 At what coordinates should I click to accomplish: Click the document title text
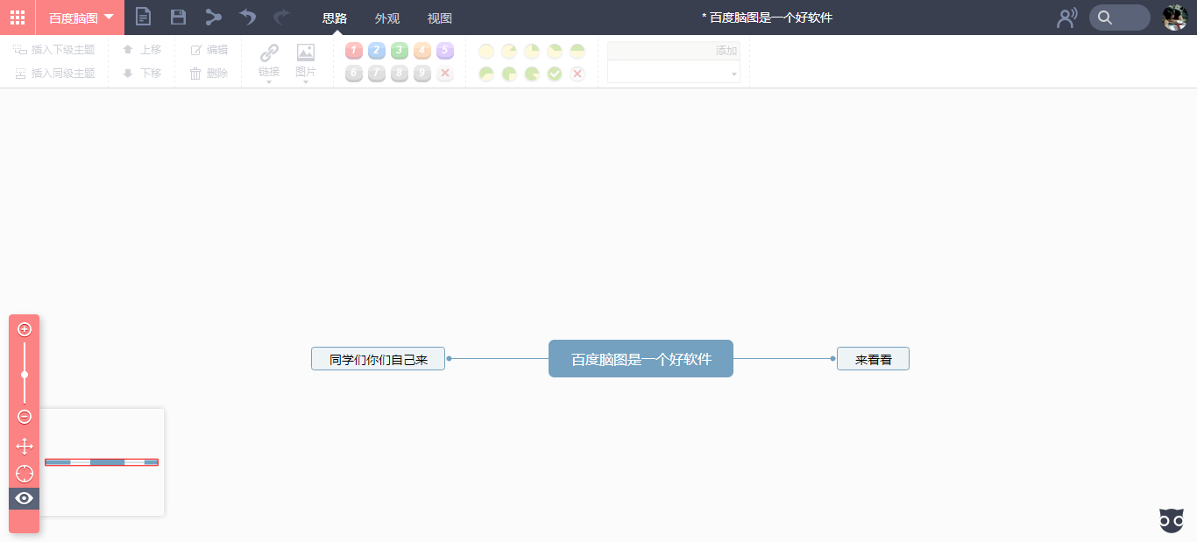tap(767, 18)
